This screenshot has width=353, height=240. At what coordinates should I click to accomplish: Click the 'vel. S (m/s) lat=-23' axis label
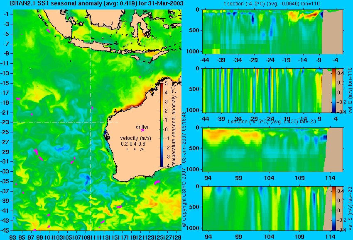350,209
